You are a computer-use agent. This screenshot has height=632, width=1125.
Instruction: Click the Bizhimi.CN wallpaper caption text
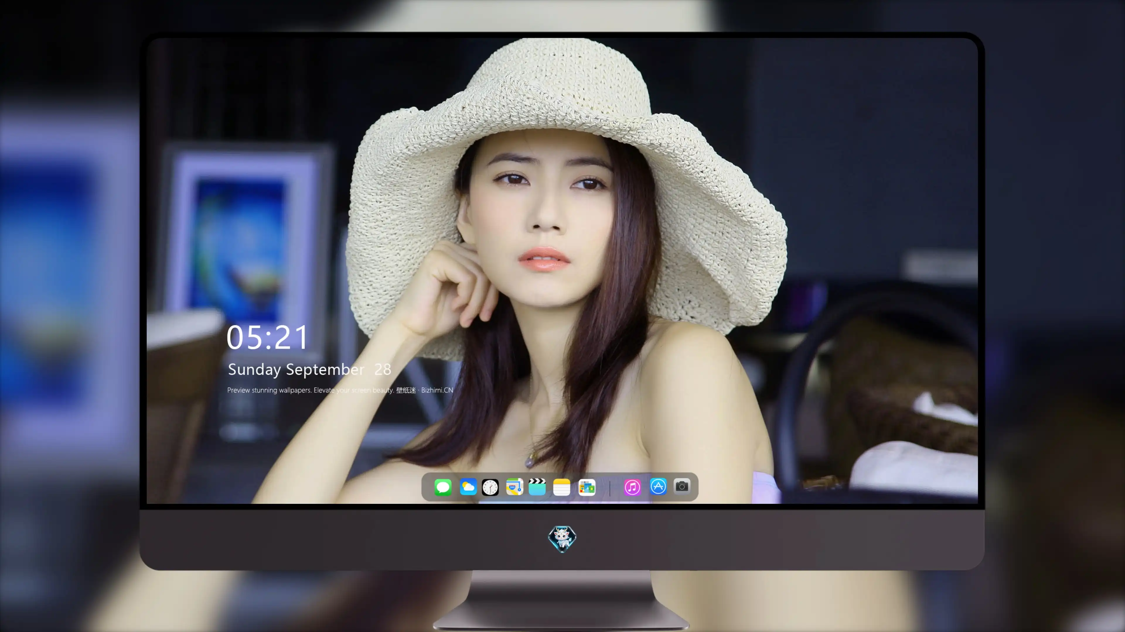click(x=340, y=390)
